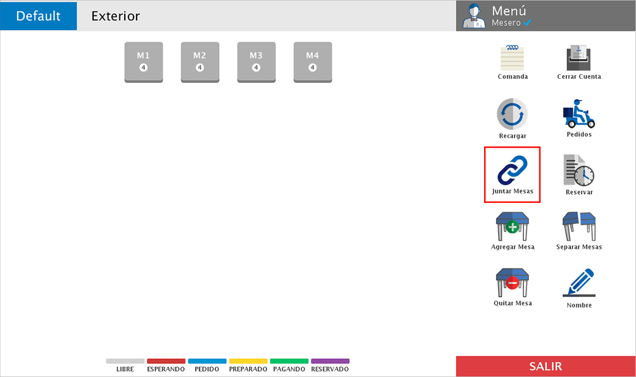The width and height of the screenshot is (636, 377).
Task: Choose the Separar Mesas icon
Action: click(579, 226)
